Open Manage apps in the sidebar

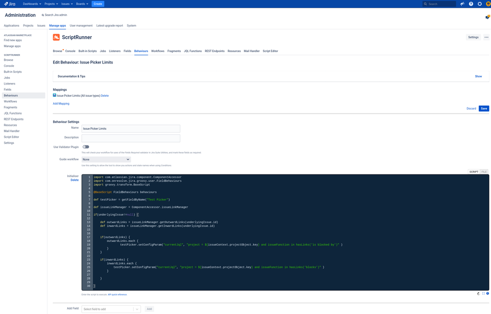click(12, 46)
